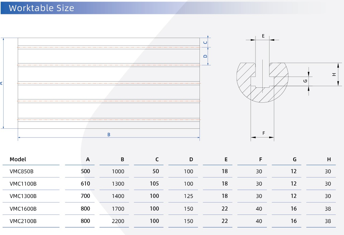Click the table value "1000"
This screenshot has width=344, height=235.
click(x=118, y=171)
